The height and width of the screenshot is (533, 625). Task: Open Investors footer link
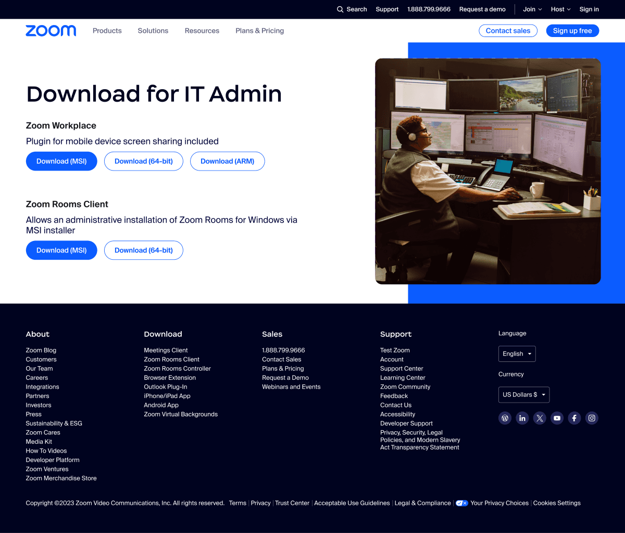click(x=39, y=405)
